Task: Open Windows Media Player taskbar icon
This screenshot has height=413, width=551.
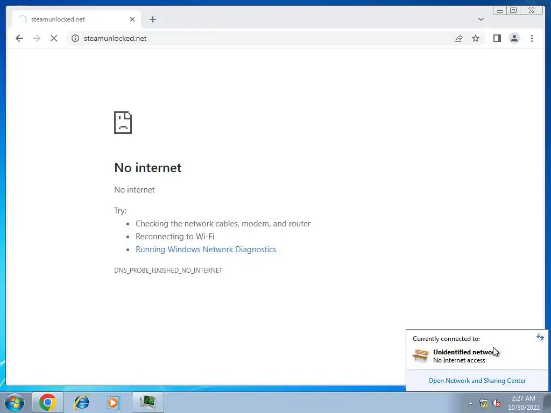Action: click(114, 402)
